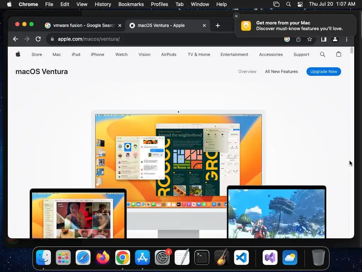362x272 pixels.
Task: Open Vision in navigation
Action: [x=145, y=55]
